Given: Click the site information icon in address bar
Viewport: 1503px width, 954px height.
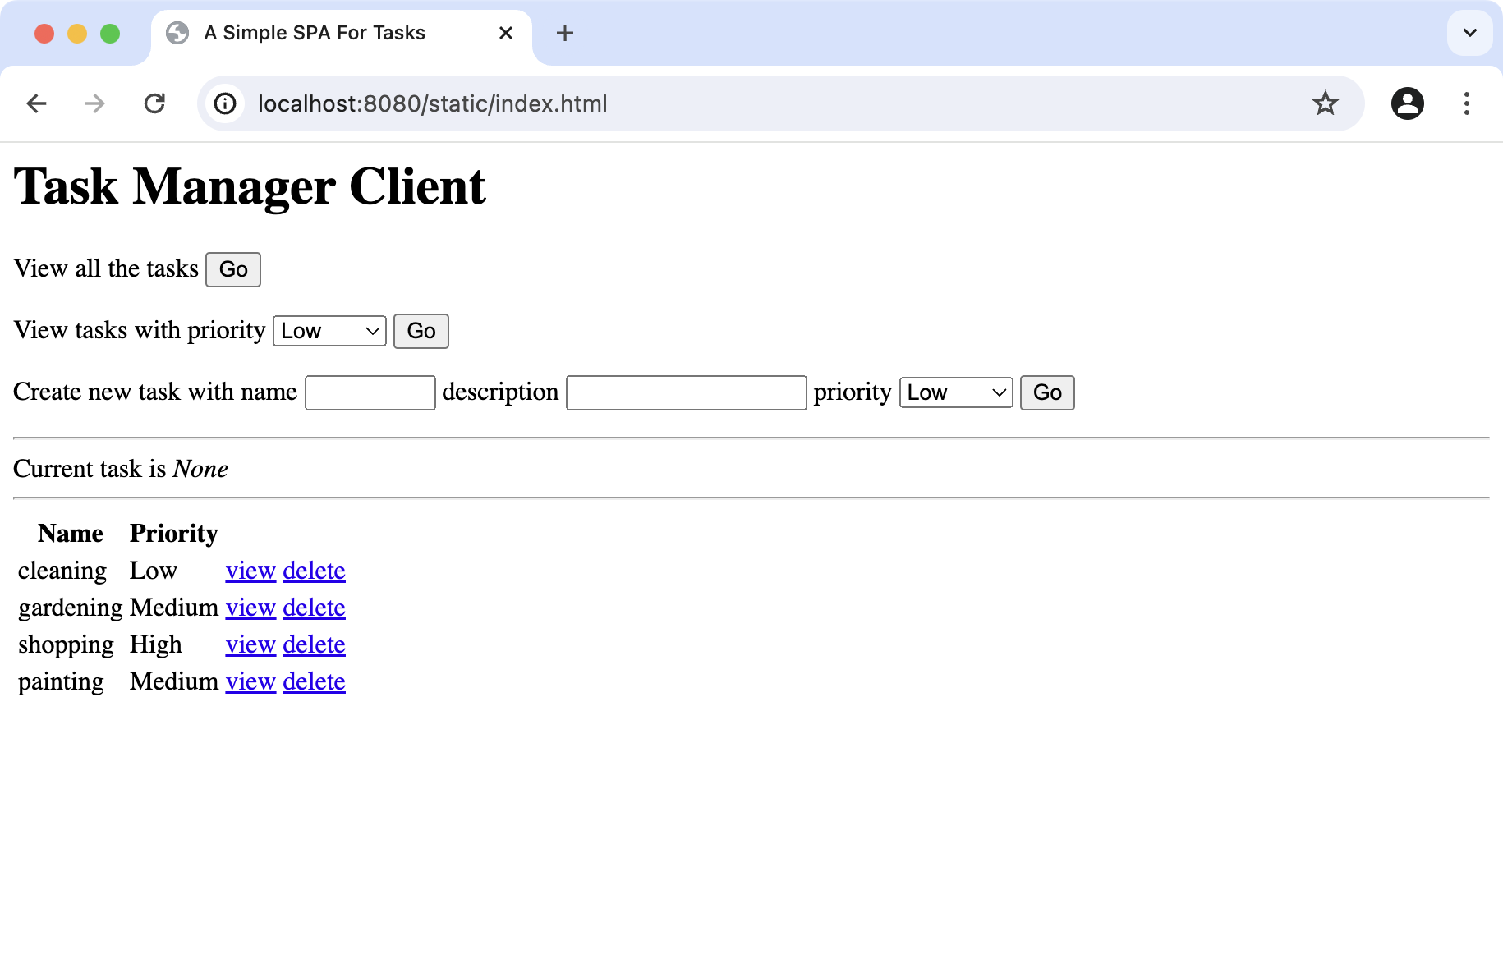Looking at the screenshot, I should 225,103.
